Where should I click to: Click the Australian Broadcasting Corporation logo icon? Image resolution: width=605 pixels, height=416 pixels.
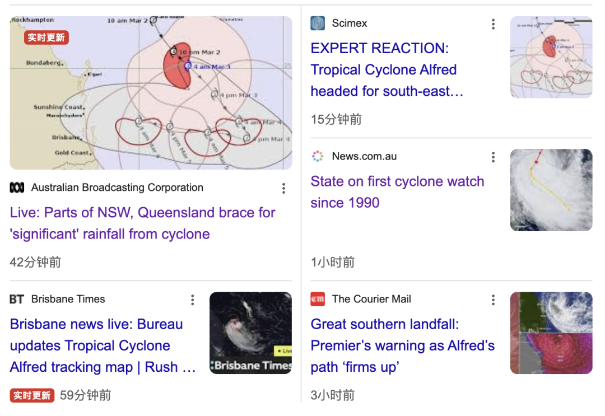(x=17, y=188)
